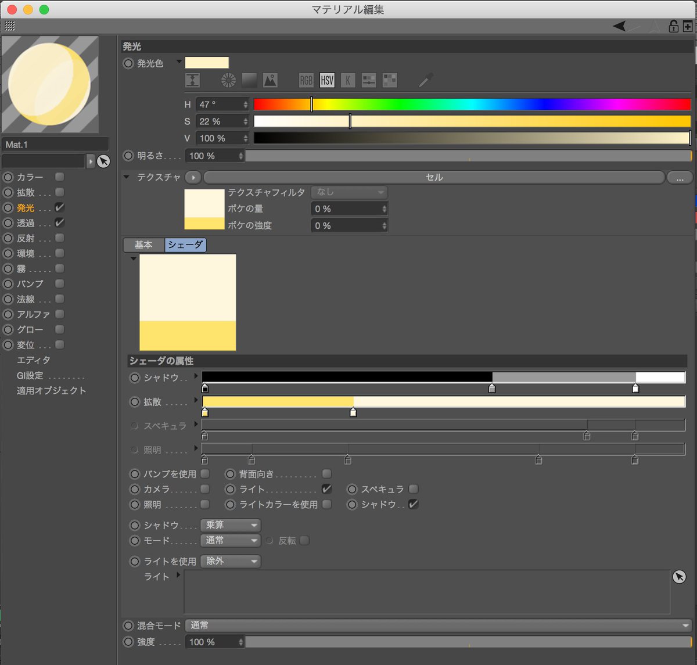Collapse the テクスチャ disclosure triangle
Viewport: 697px width, 665px height.
127,177
